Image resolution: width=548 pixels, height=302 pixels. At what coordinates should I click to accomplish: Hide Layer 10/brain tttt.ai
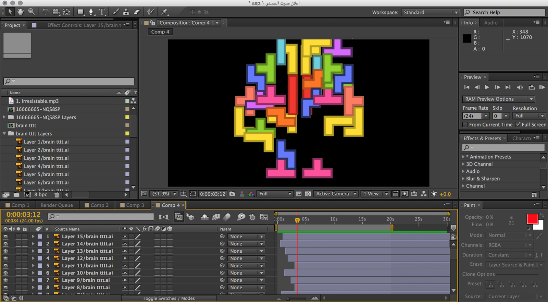[x=5, y=273]
